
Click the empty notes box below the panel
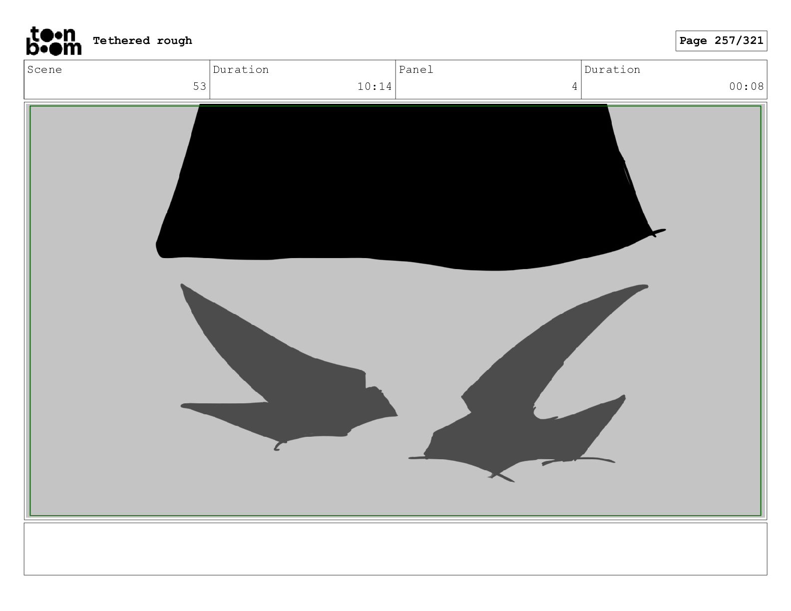395,549
